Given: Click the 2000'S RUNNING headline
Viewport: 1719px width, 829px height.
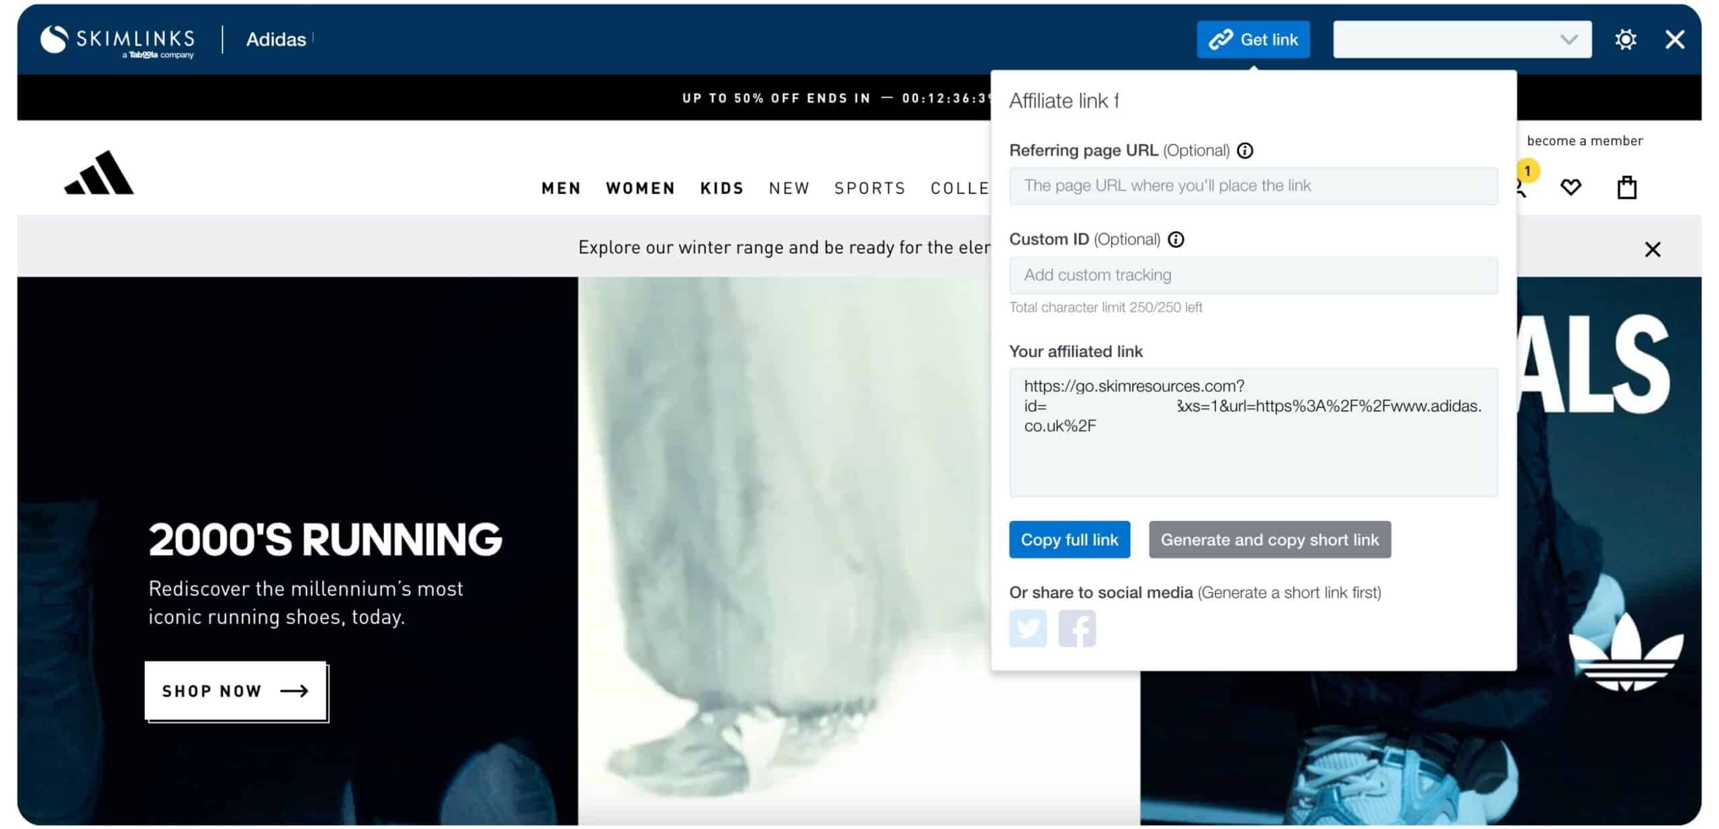Looking at the screenshot, I should tap(325, 539).
